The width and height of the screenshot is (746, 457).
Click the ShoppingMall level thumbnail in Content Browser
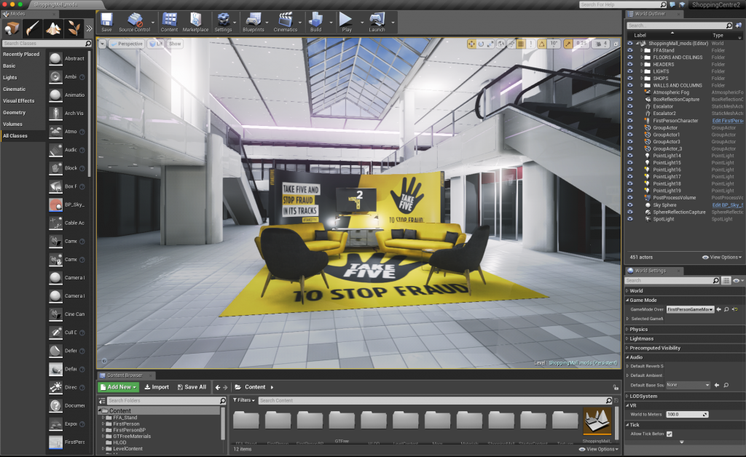(597, 422)
